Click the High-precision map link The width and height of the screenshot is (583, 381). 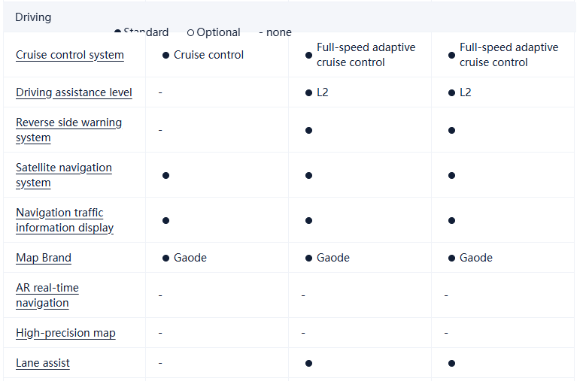[65, 333]
